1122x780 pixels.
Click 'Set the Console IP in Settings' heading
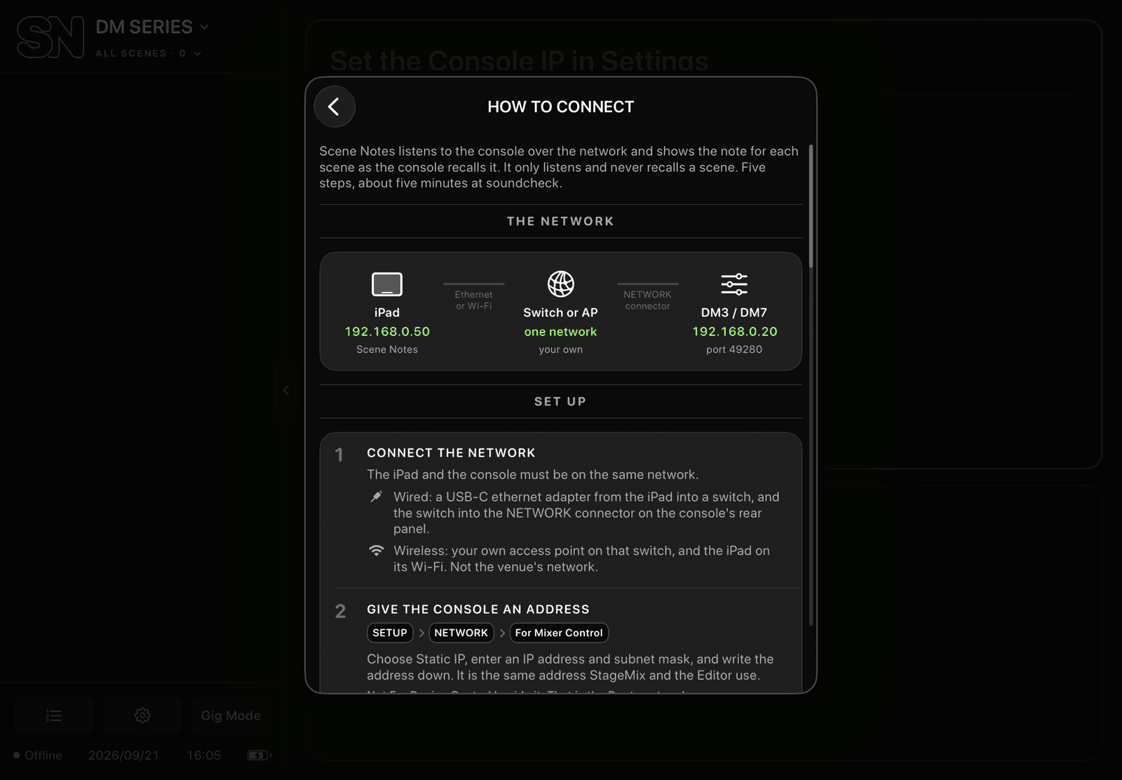click(x=520, y=62)
